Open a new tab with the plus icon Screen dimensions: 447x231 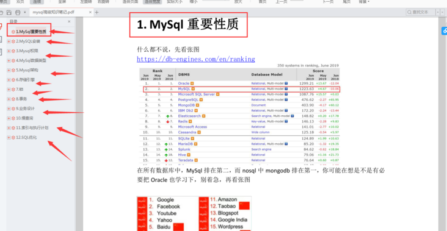(97, 12)
